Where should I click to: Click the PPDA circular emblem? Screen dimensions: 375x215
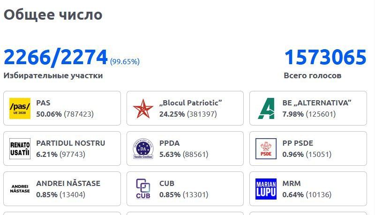click(x=143, y=148)
